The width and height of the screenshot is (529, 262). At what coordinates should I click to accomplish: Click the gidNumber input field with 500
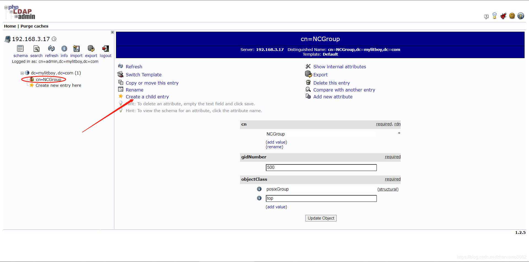coord(321,168)
